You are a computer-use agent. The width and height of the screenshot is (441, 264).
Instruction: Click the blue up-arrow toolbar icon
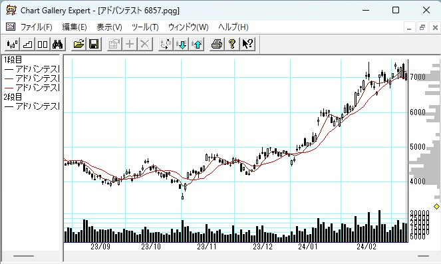coord(197,44)
